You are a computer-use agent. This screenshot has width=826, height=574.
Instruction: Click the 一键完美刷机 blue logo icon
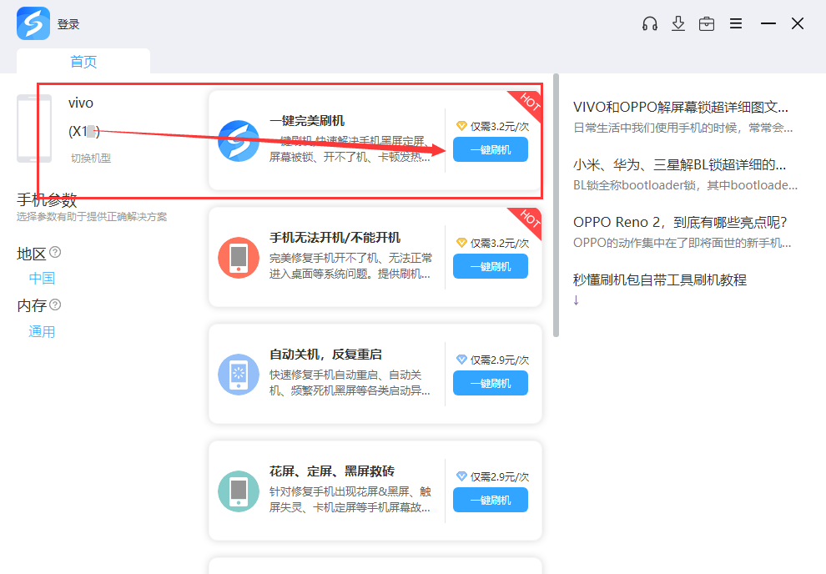click(239, 141)
